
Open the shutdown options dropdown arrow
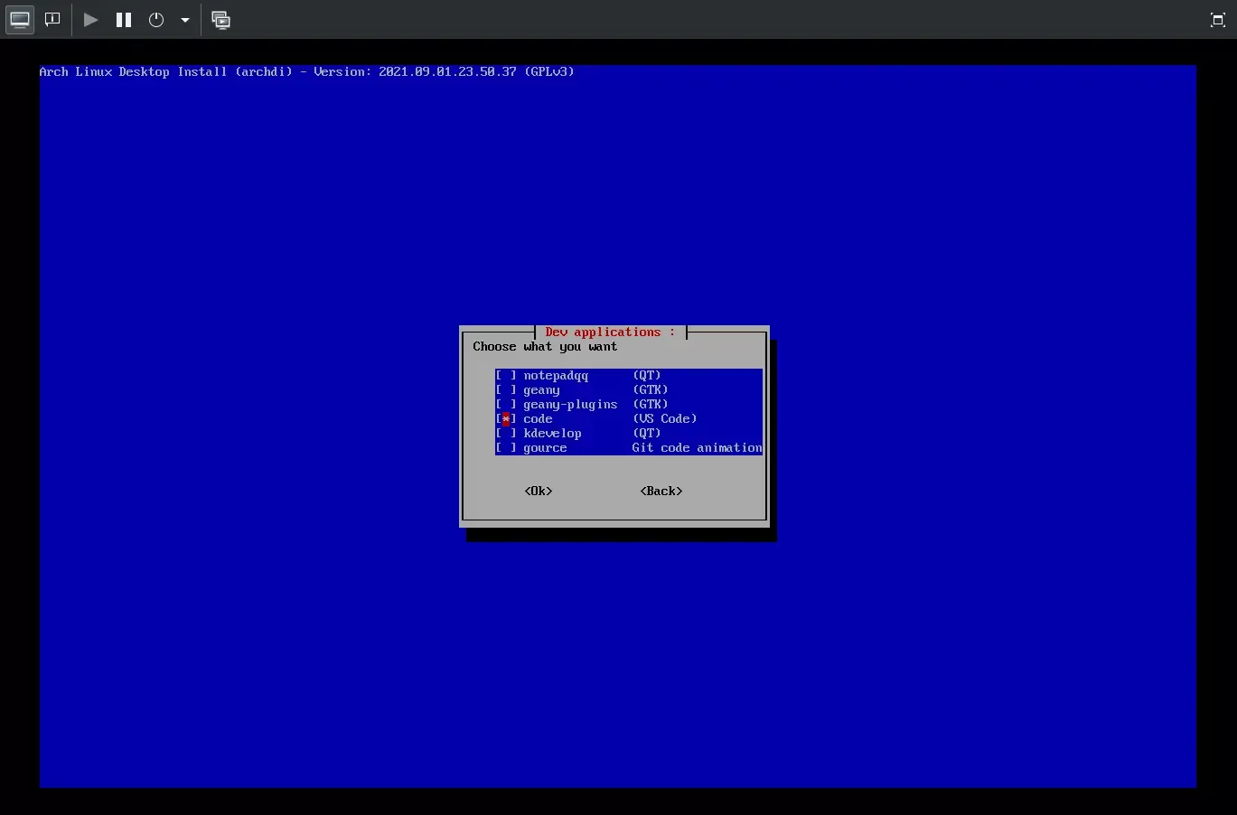click(x=184, y=20)
